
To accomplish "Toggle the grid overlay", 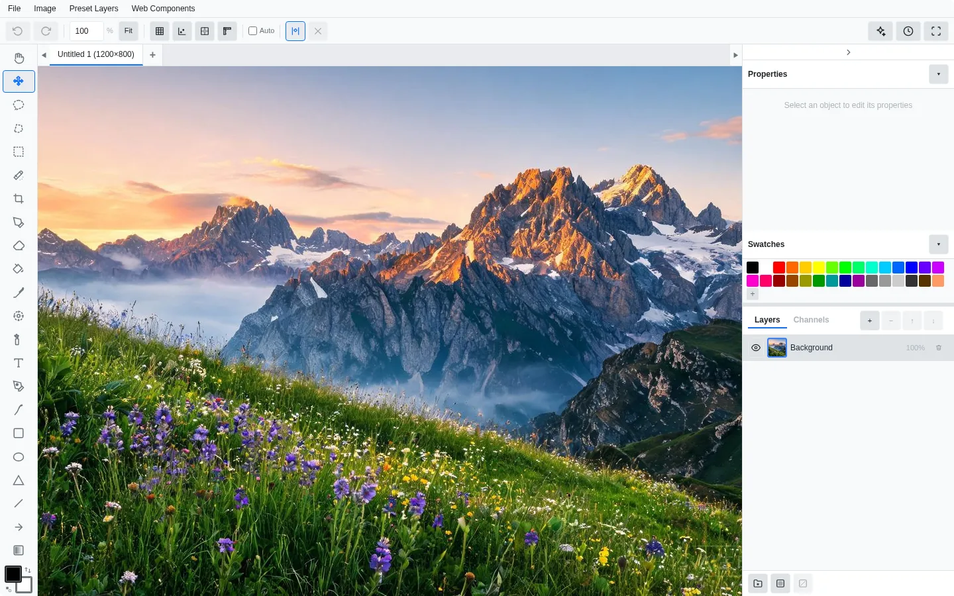I will pos(160,31).
